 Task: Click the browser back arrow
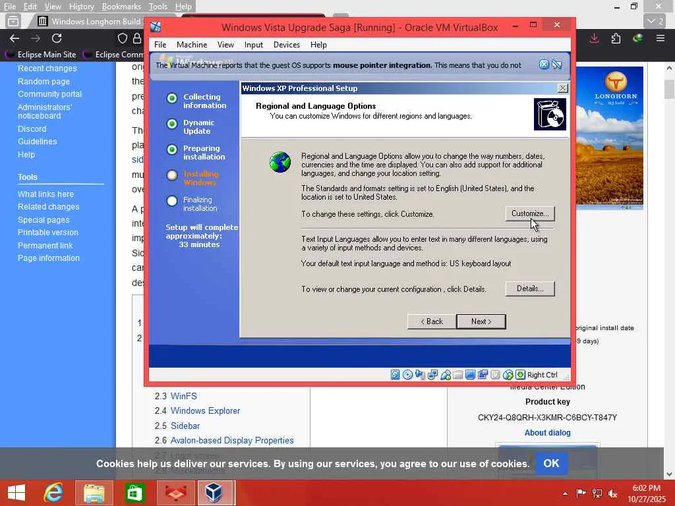(15, 38)
